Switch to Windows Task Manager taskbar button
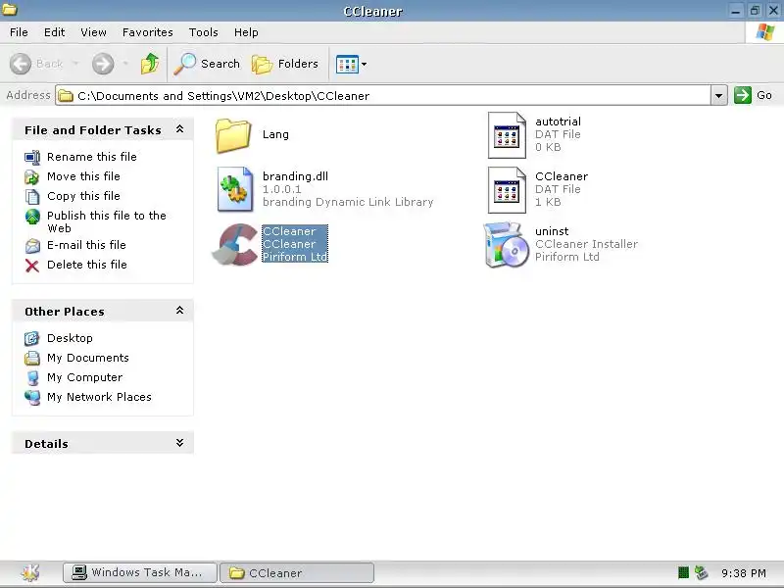The width and height of the screenshot is (784, 588). click(140, 572)
